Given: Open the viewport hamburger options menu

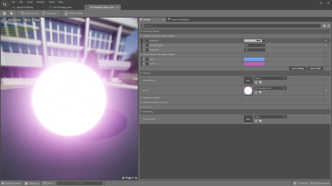Looking at the screenshot, I should [x=4, y=20].
